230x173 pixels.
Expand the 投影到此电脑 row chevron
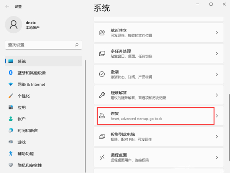pyautogui.click(x=217, y=136)
